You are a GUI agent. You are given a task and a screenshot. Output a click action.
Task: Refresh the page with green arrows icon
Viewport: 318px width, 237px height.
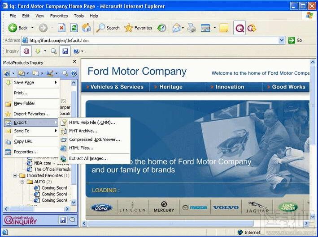pos(74,28)
